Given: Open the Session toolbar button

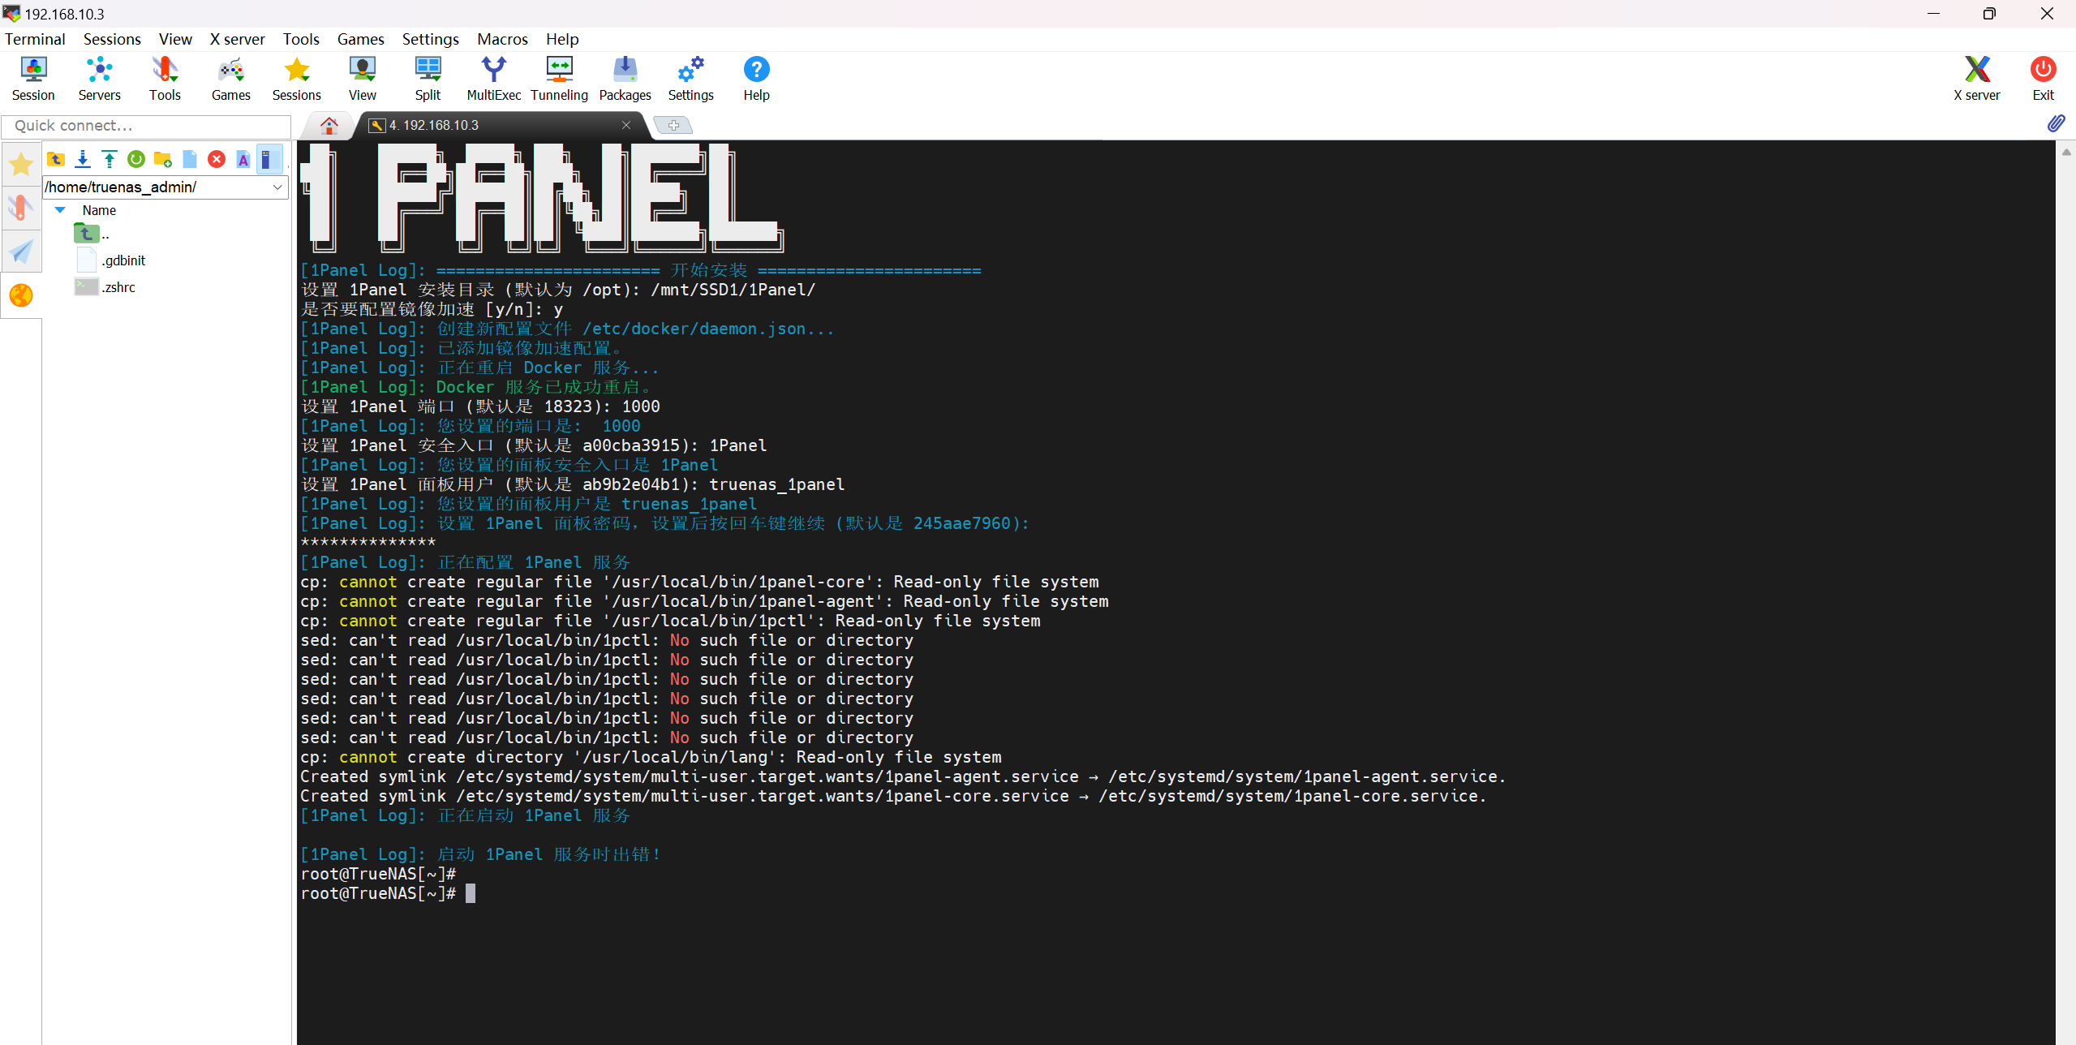Looking at the screenshot, I should point(33,79).
